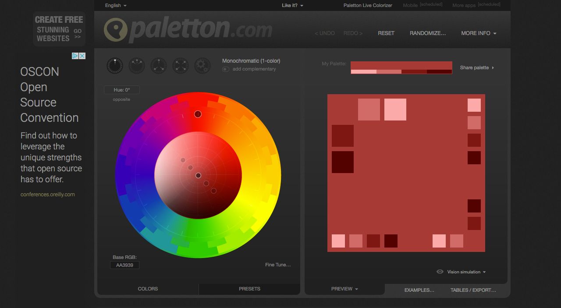
Task: Switch to the COLORS tab
Action: 148,289
